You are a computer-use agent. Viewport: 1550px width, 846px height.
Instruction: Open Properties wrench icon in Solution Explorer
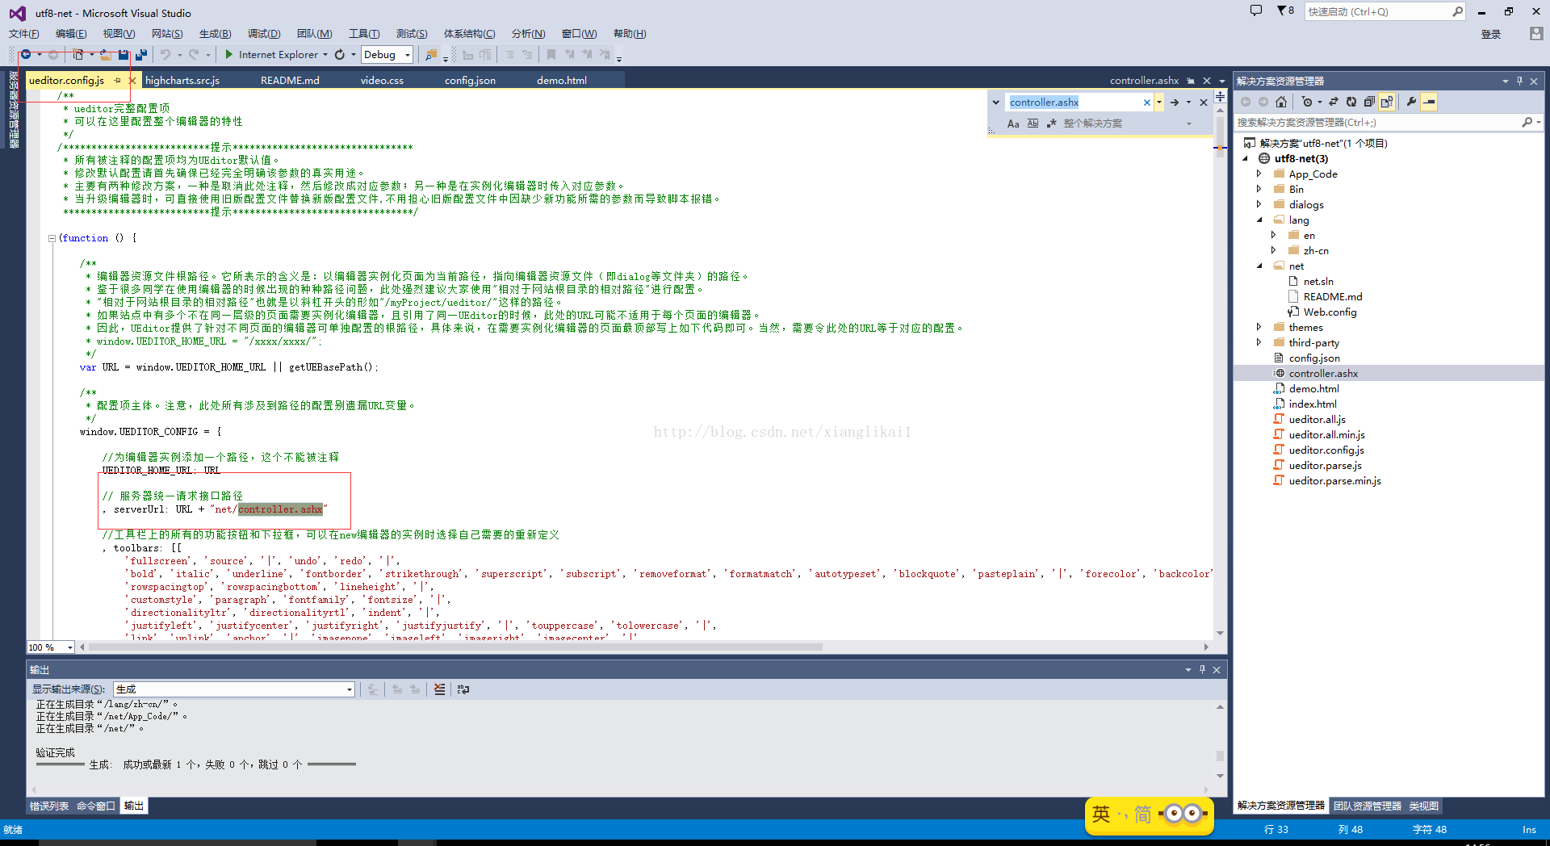[1411, 102]
